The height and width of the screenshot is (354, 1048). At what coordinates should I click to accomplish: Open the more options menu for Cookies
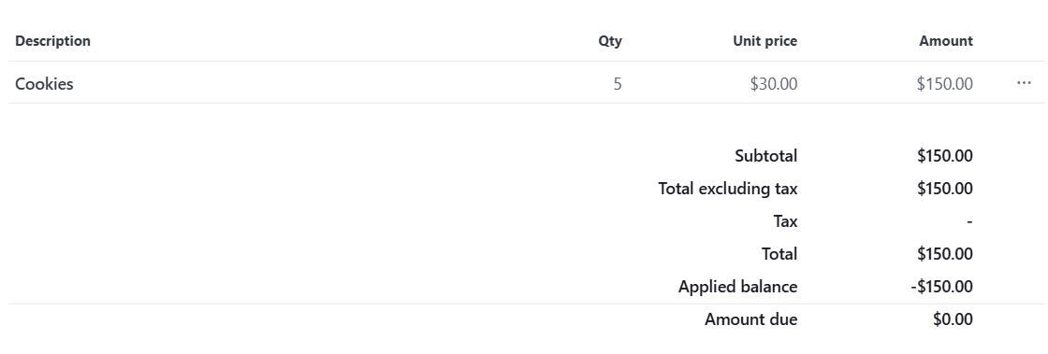tap(1024, 83)
